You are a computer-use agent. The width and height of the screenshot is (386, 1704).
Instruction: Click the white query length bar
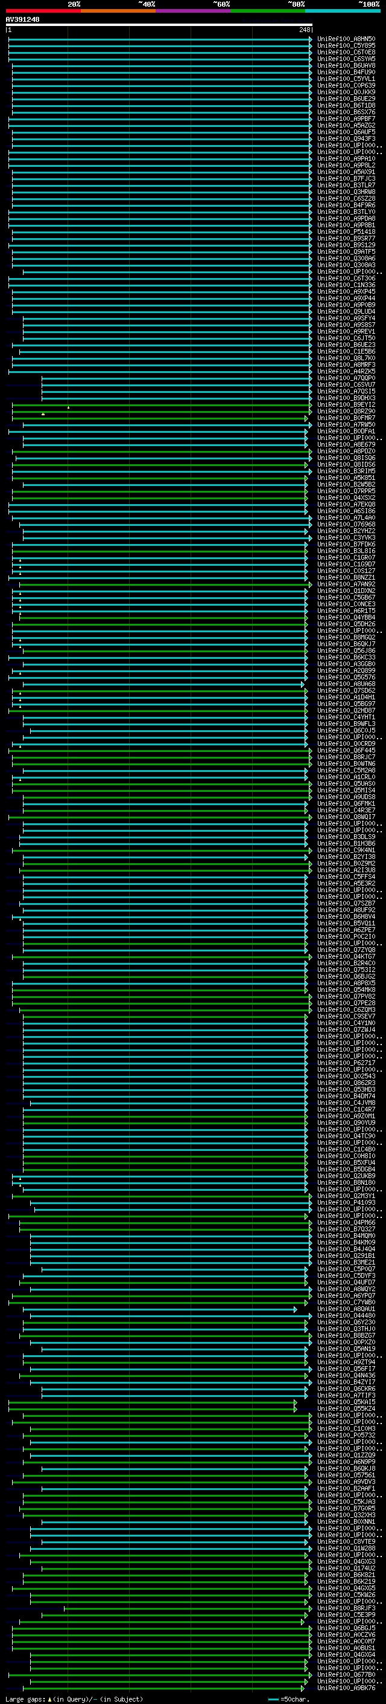coord(159,25)
